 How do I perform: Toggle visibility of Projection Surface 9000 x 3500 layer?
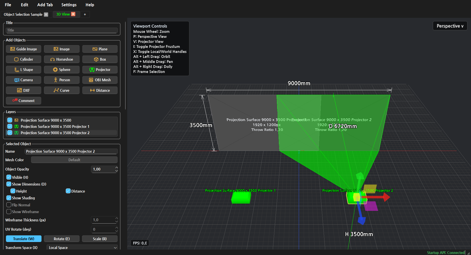[x=10, y=120]
